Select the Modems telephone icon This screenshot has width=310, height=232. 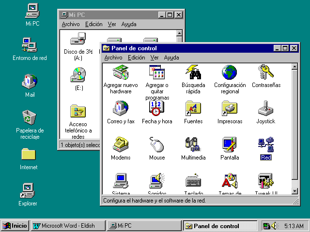(121, 145)
